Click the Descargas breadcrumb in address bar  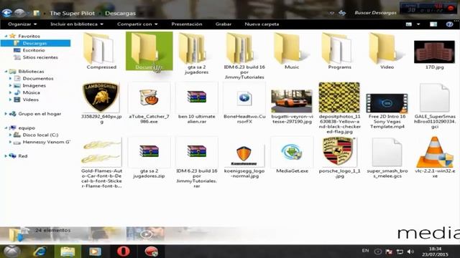[120, 13]
